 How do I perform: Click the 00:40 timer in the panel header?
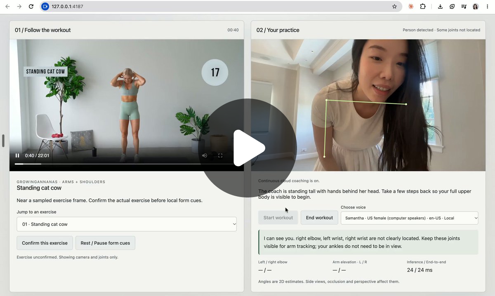233,30
